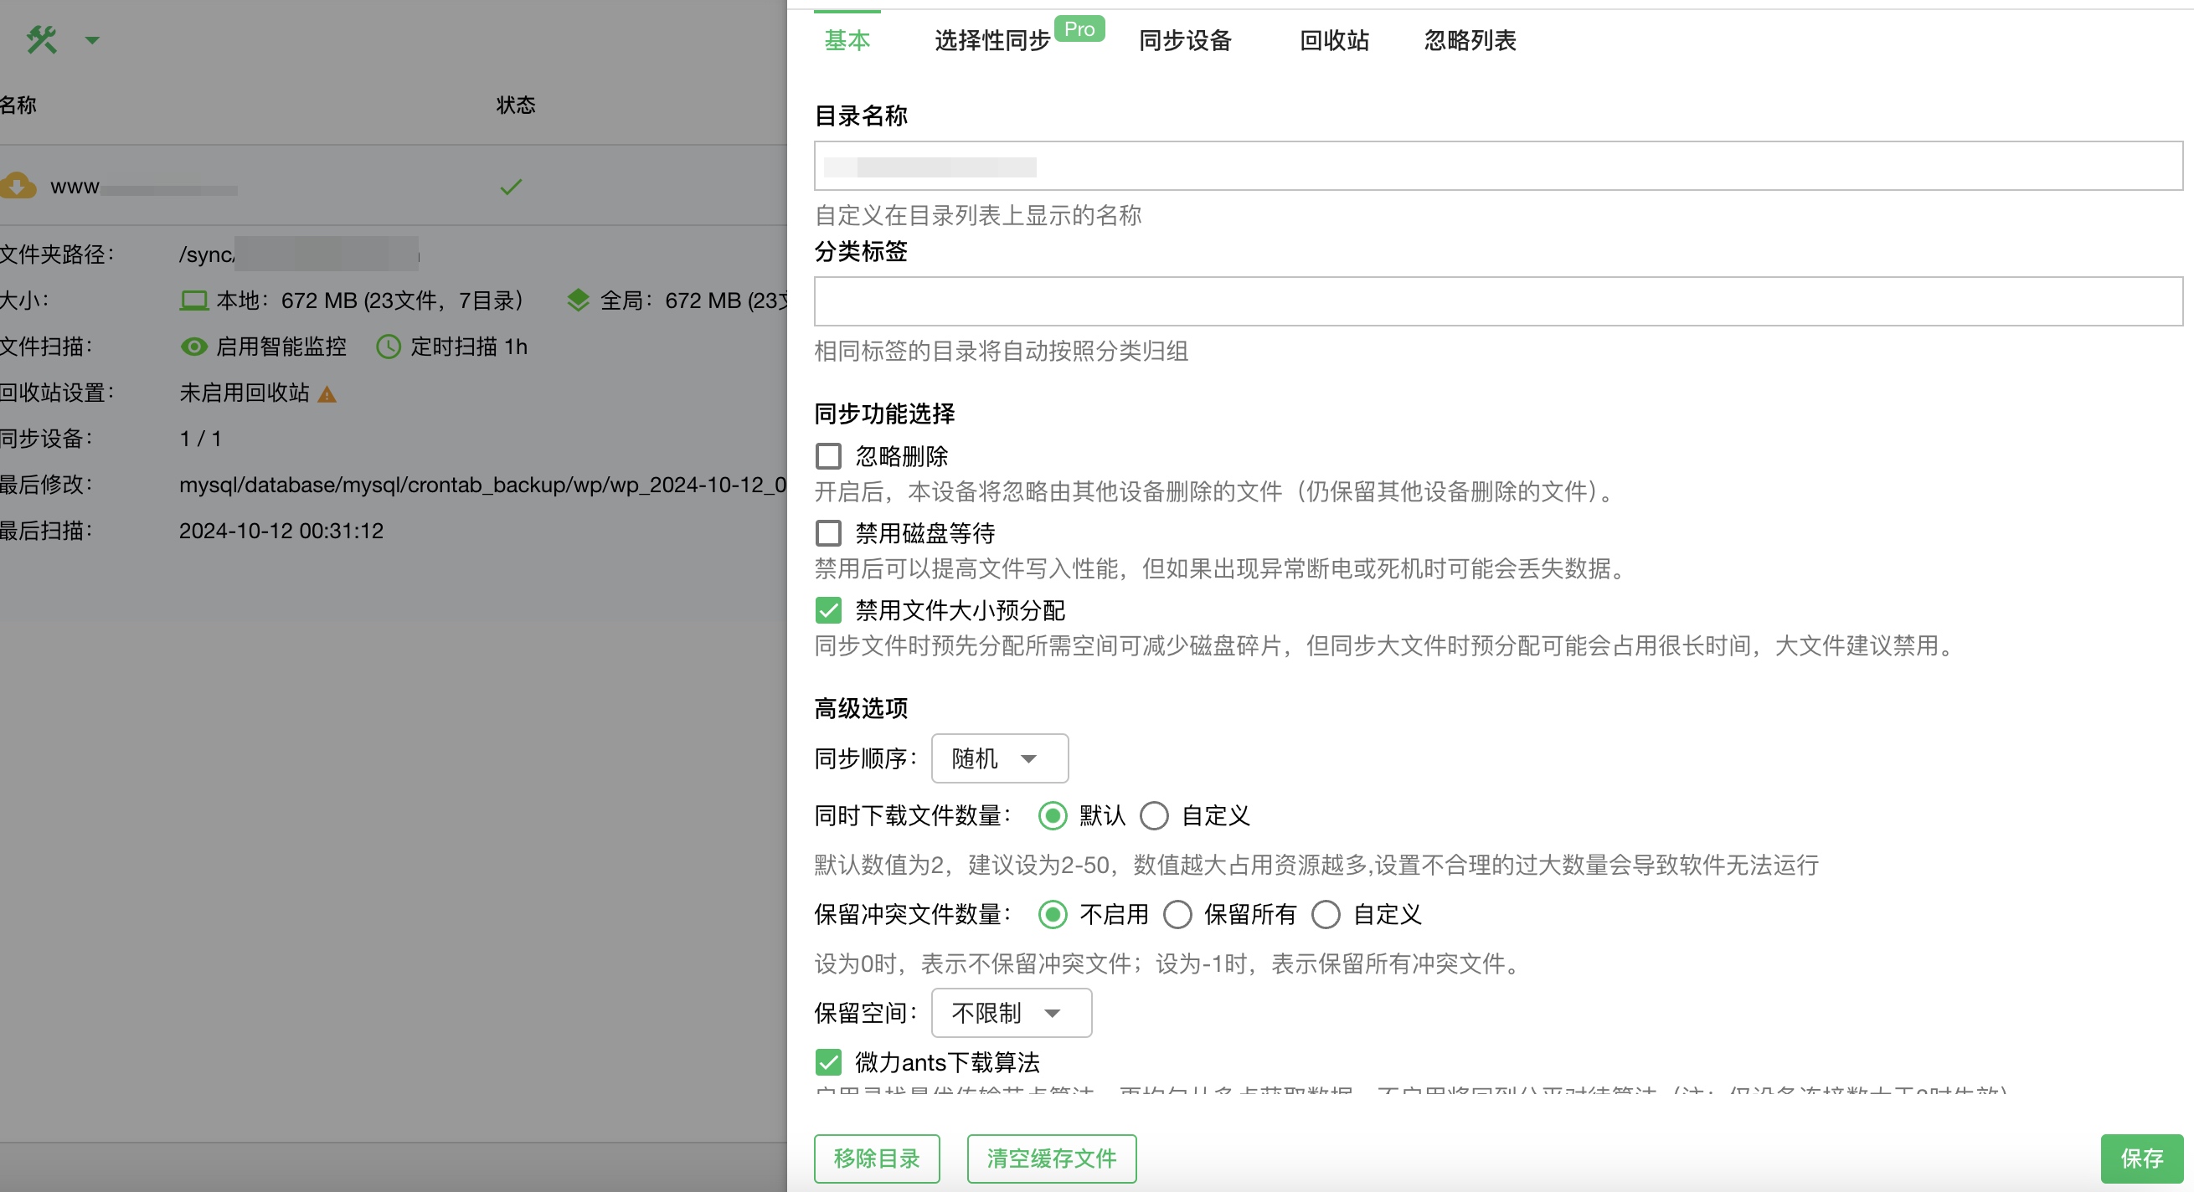The image size is (2194, 1192).
Task: Select 自定义 for 保留冲突文件数量
Action: 1326,914
